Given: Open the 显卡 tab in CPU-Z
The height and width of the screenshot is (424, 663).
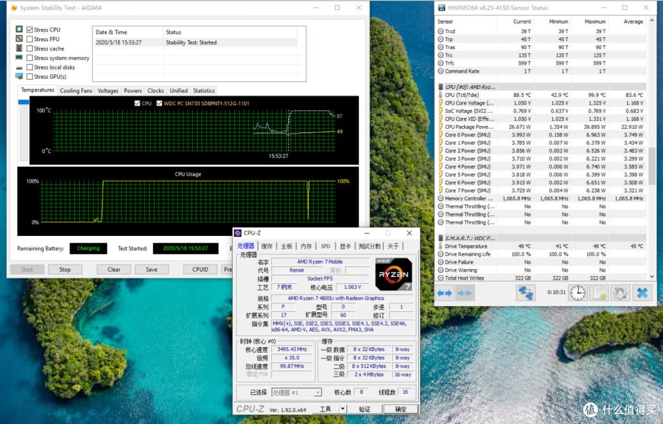Looking at the screenshot, I should click(345, 246).
